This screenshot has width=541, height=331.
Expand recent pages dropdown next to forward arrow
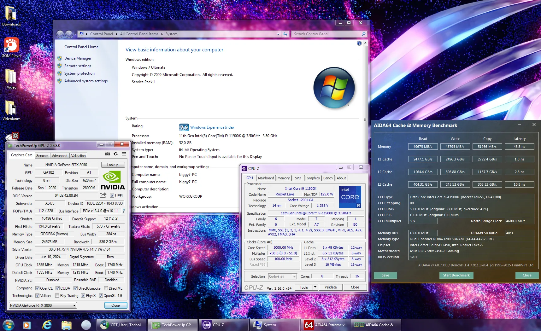pyautogui.click(x=75, y=34)
